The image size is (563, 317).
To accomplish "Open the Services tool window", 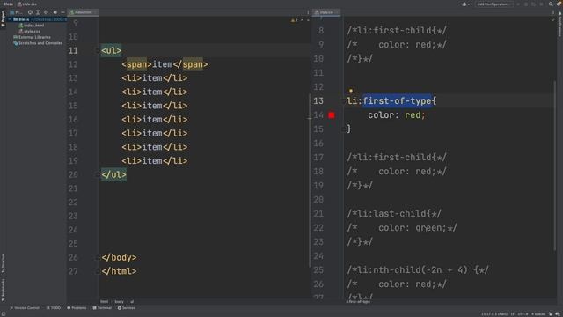I will (126, 308).
